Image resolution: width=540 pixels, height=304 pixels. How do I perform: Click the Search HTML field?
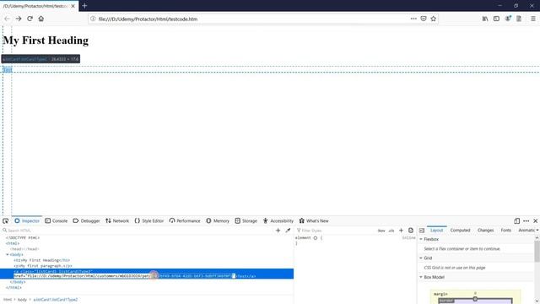click(x=138, y=231)
